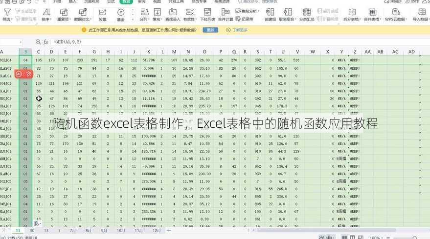
Task: Click the undo arrow in quick access toolbar
Action: click(29, 1)
